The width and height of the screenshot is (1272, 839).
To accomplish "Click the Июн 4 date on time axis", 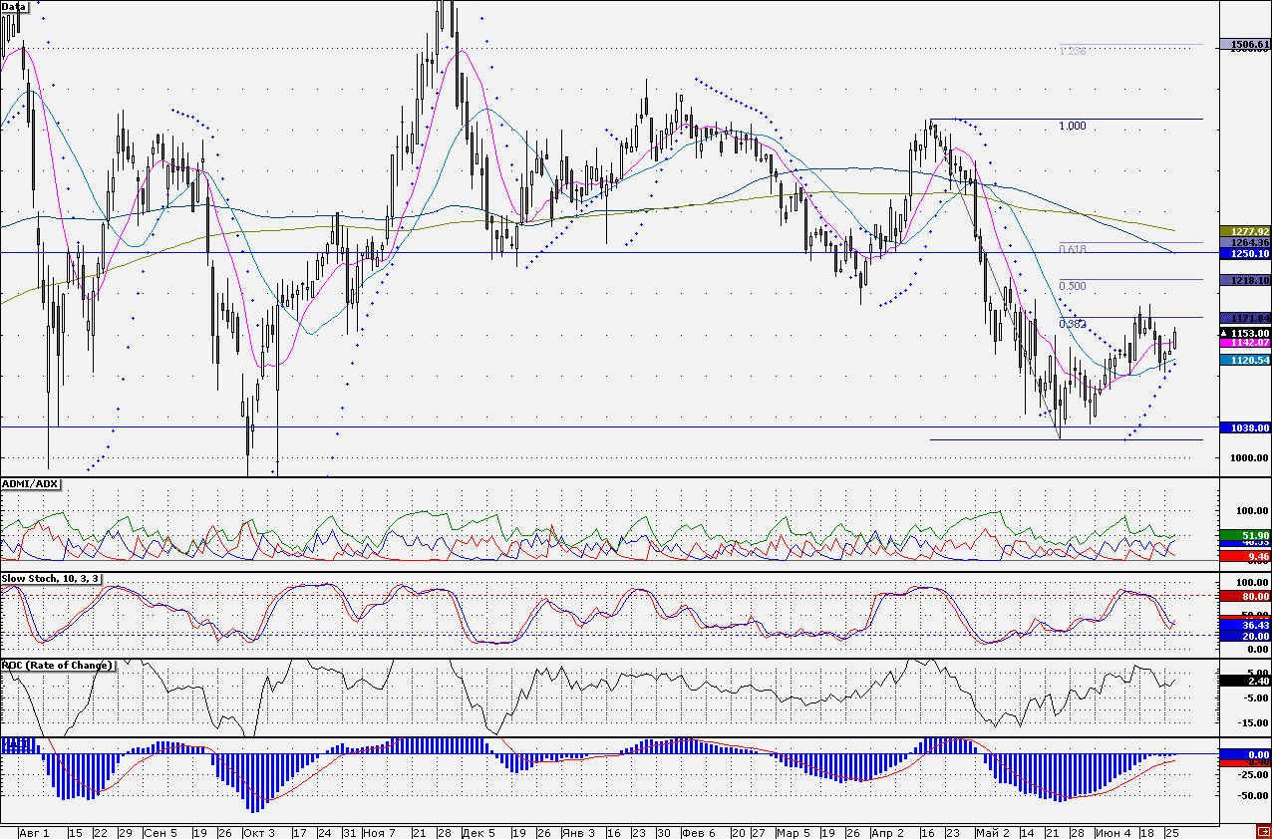I will tap(1113, 832).
